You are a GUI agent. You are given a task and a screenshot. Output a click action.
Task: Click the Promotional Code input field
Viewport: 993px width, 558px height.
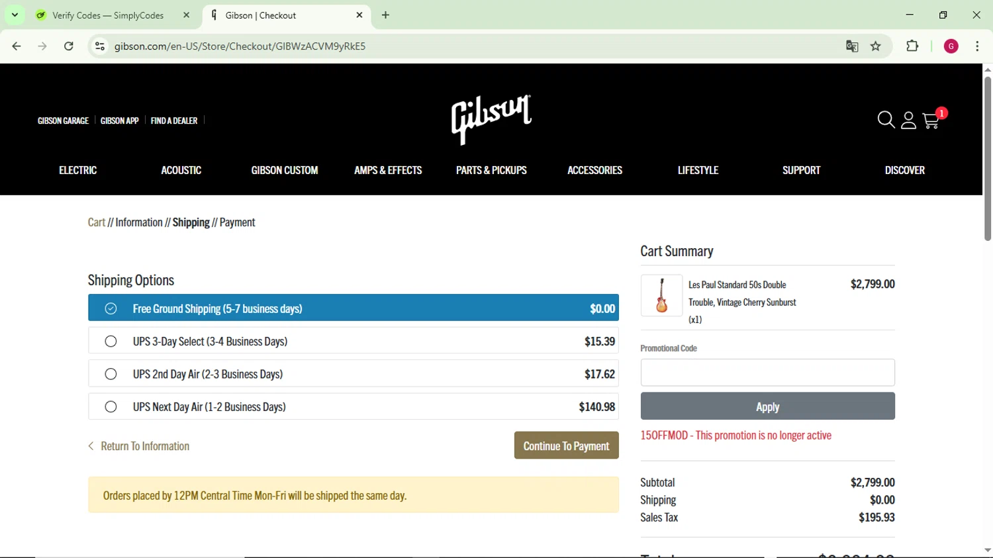[767, 373]
